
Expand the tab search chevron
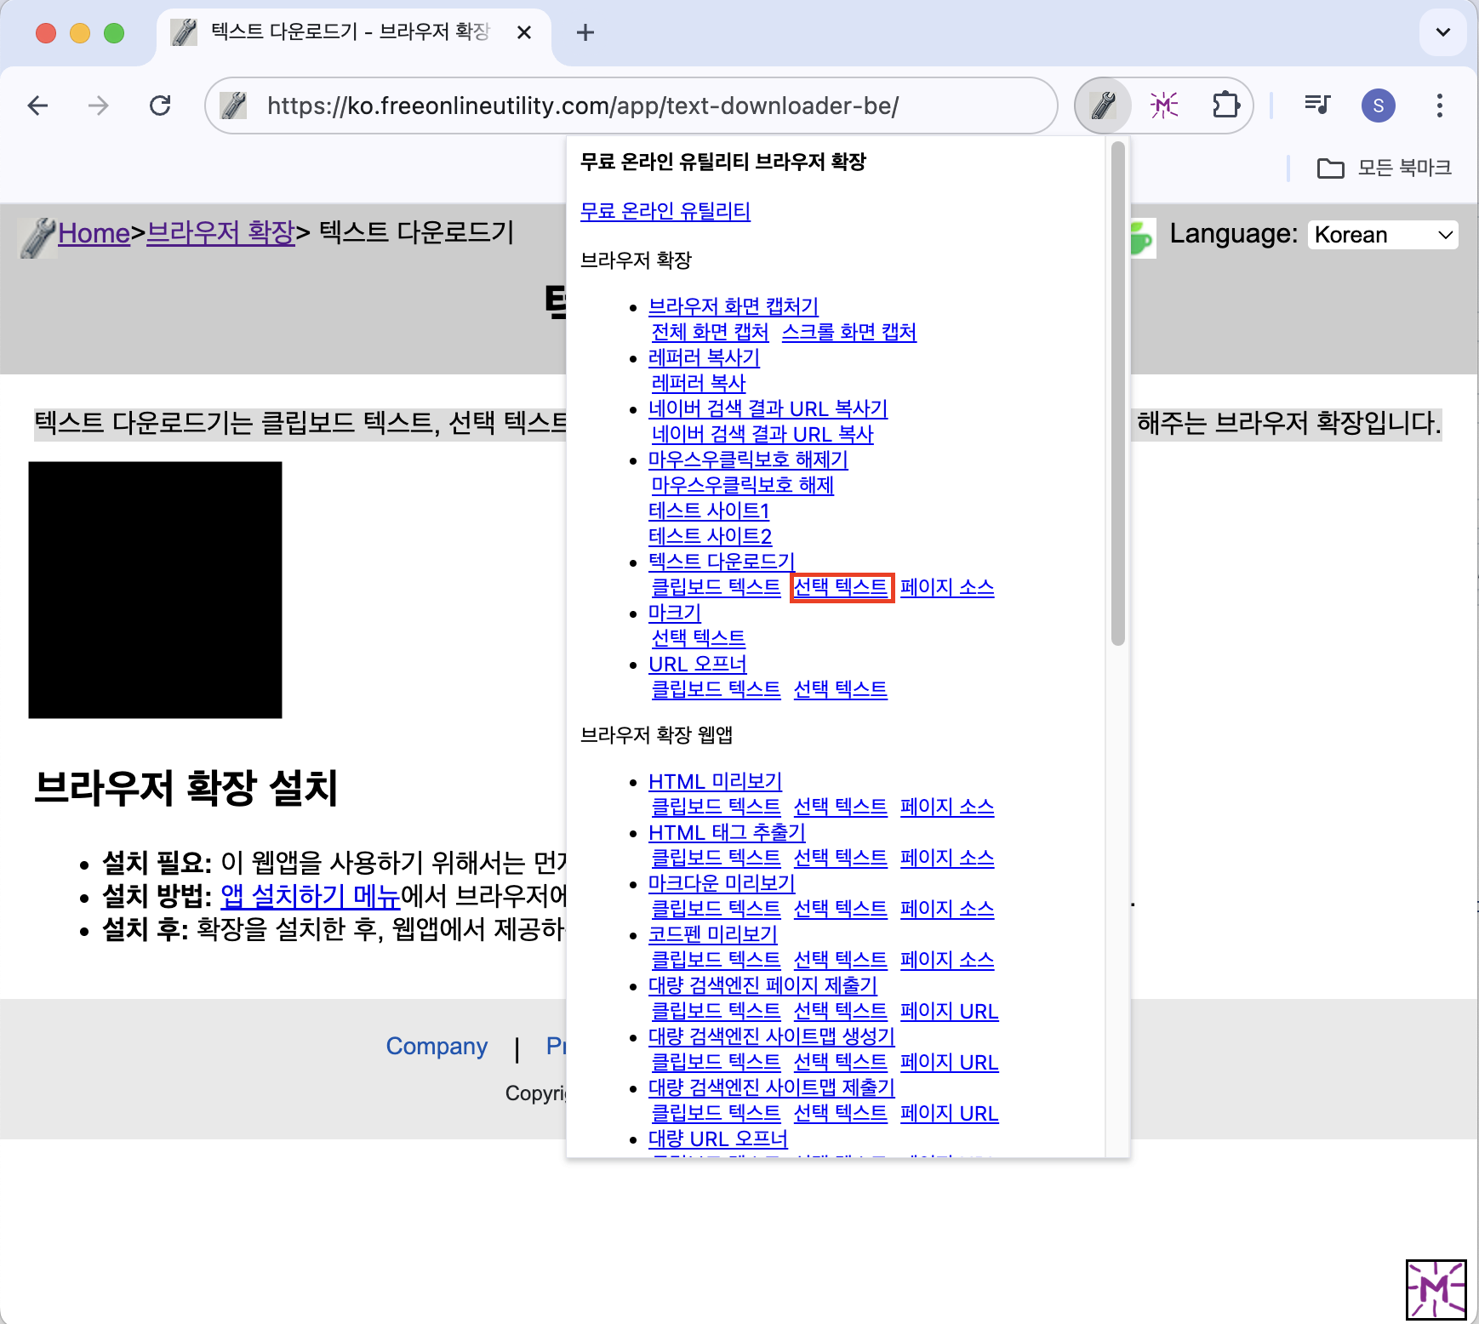1442,32
